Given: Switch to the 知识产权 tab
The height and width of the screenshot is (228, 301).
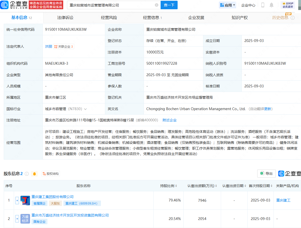Looking at the screenshot, I should (240, 18).
